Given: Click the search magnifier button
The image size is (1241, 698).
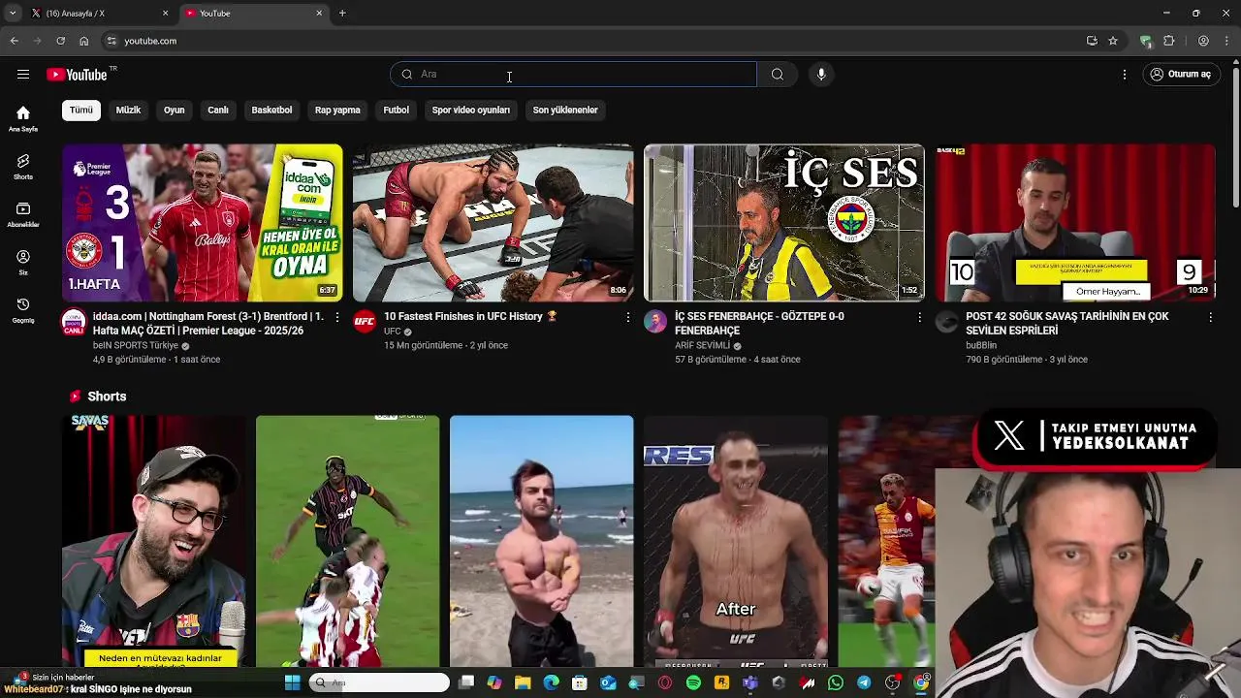Looking at the screenshot, I should (778, 75).
